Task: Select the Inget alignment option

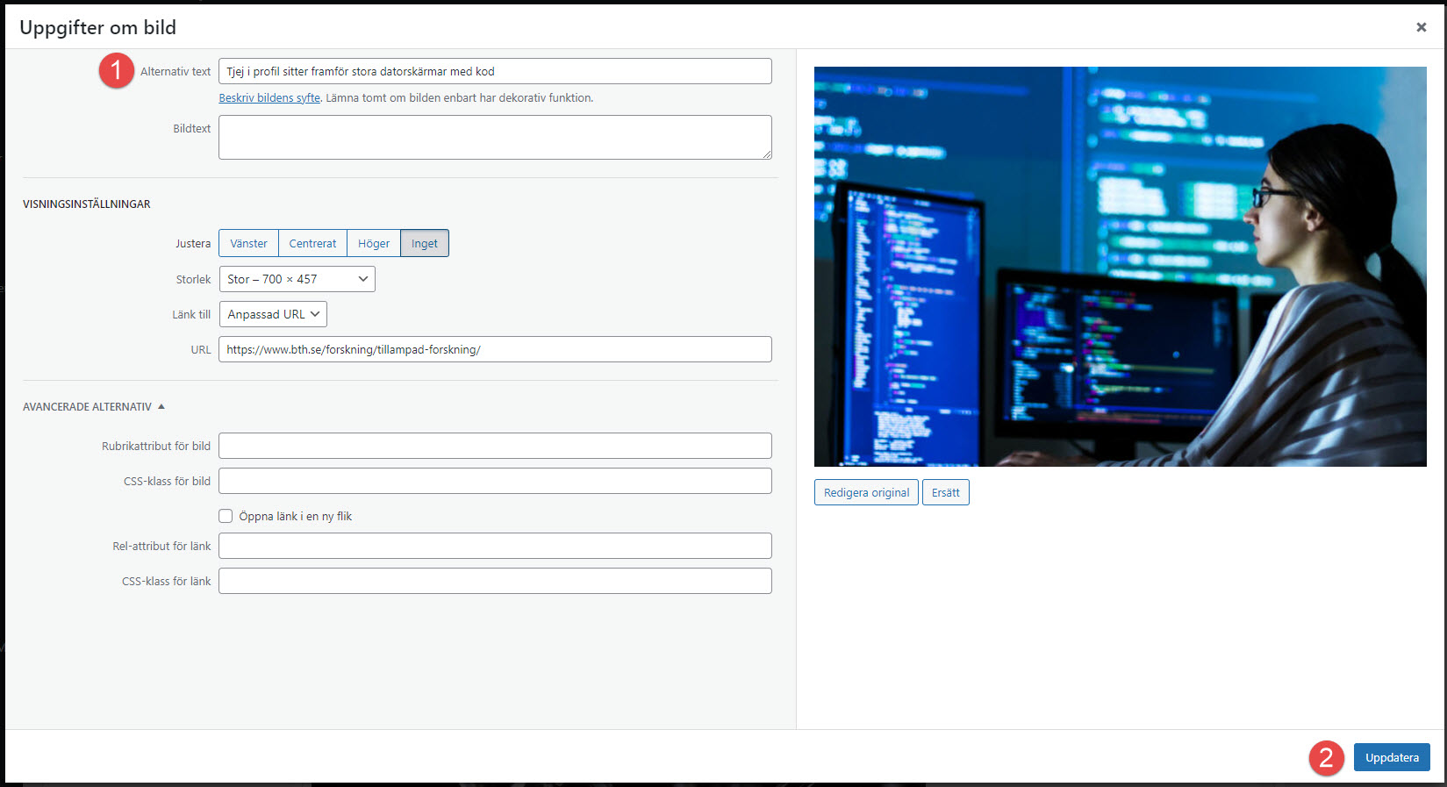Action: tap(425, 243)
